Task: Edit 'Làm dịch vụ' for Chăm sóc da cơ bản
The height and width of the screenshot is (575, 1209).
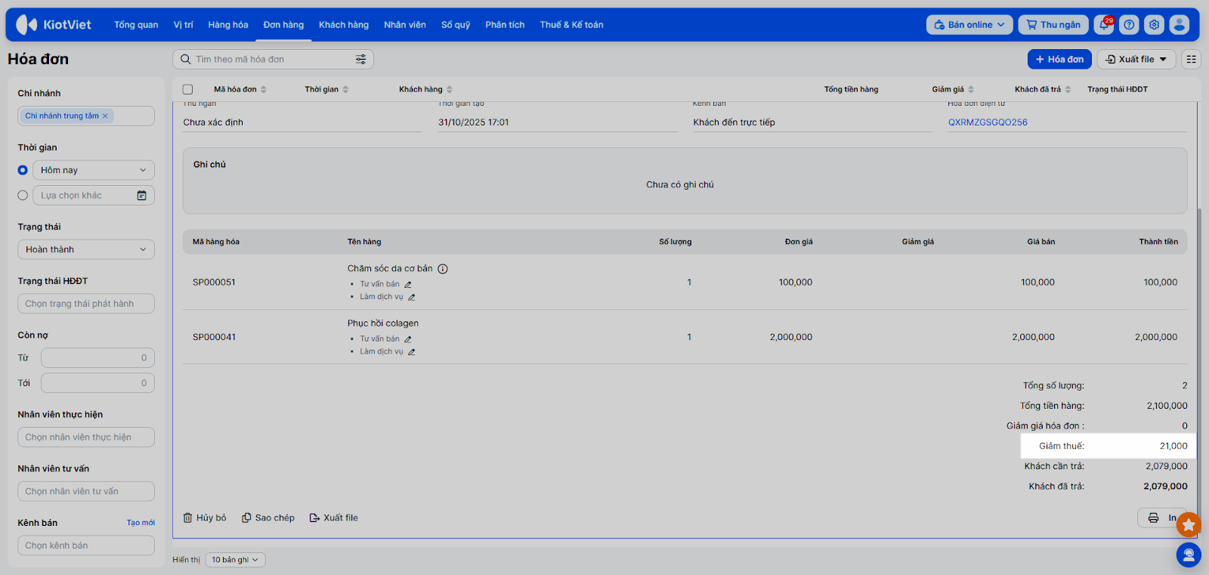Action: pos(412,297)
